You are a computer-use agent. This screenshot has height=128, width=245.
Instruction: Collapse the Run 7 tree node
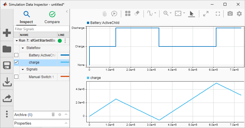point(16,41)
